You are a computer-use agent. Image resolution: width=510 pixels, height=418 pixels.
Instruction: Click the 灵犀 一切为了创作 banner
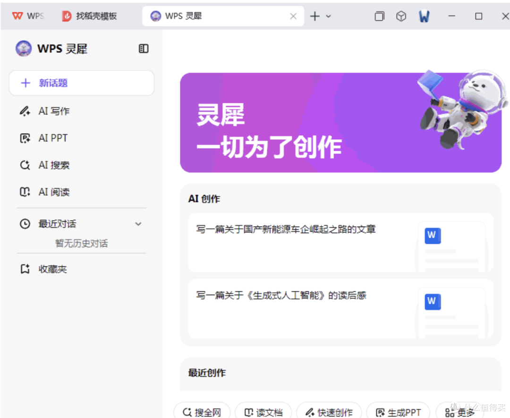340,122
